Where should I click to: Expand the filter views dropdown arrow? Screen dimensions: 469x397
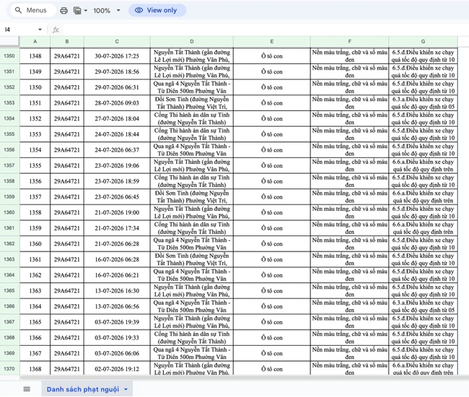(86, 11)
